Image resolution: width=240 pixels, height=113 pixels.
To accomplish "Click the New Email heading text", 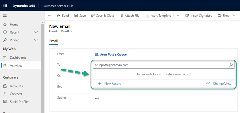I will [60, 26].
